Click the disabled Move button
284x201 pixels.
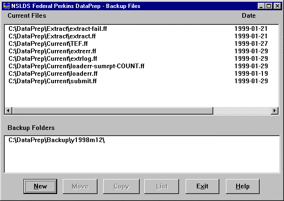coord(80,187)
